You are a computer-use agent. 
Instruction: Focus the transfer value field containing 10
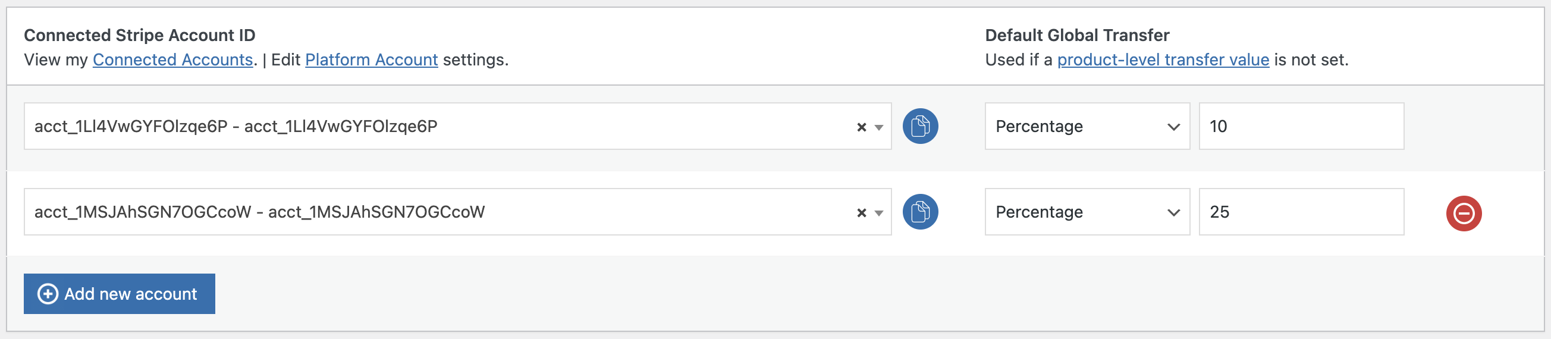pyautogui.click(x=1301, y=127)
